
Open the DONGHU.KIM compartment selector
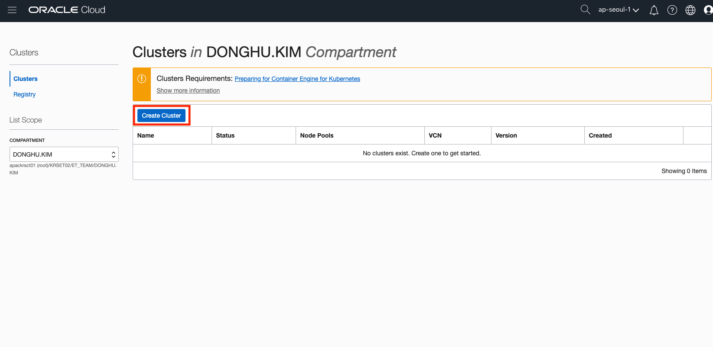point(64,154)
